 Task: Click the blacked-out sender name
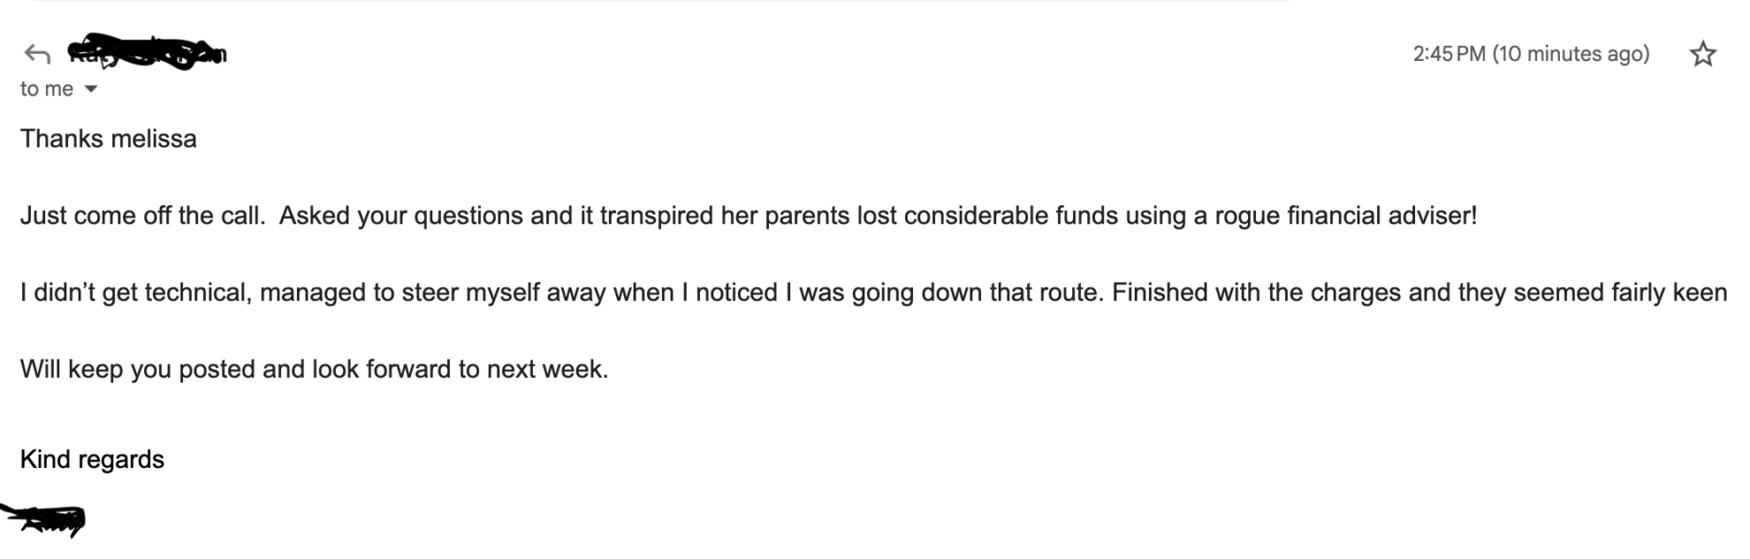pyautogui.click(x=146, y=53)
